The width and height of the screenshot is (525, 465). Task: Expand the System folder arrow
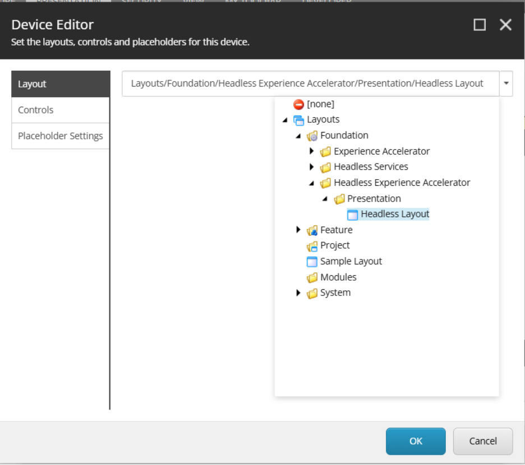pyautogui.click(x=298, y=293)
